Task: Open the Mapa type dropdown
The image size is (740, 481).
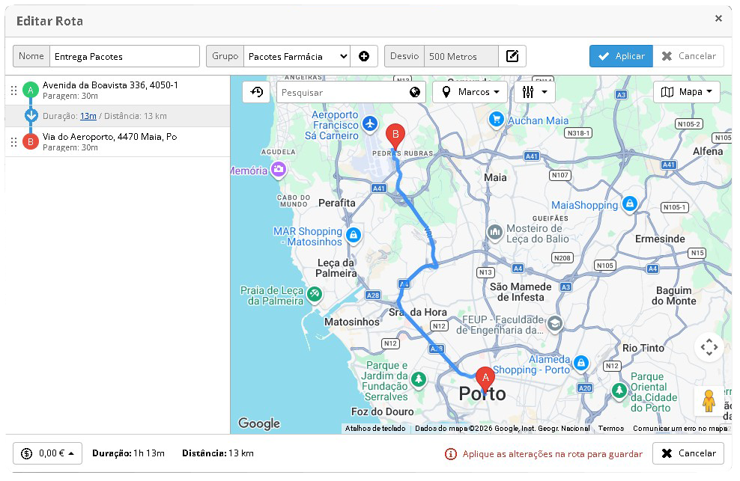Action: [x=687, y=92]
